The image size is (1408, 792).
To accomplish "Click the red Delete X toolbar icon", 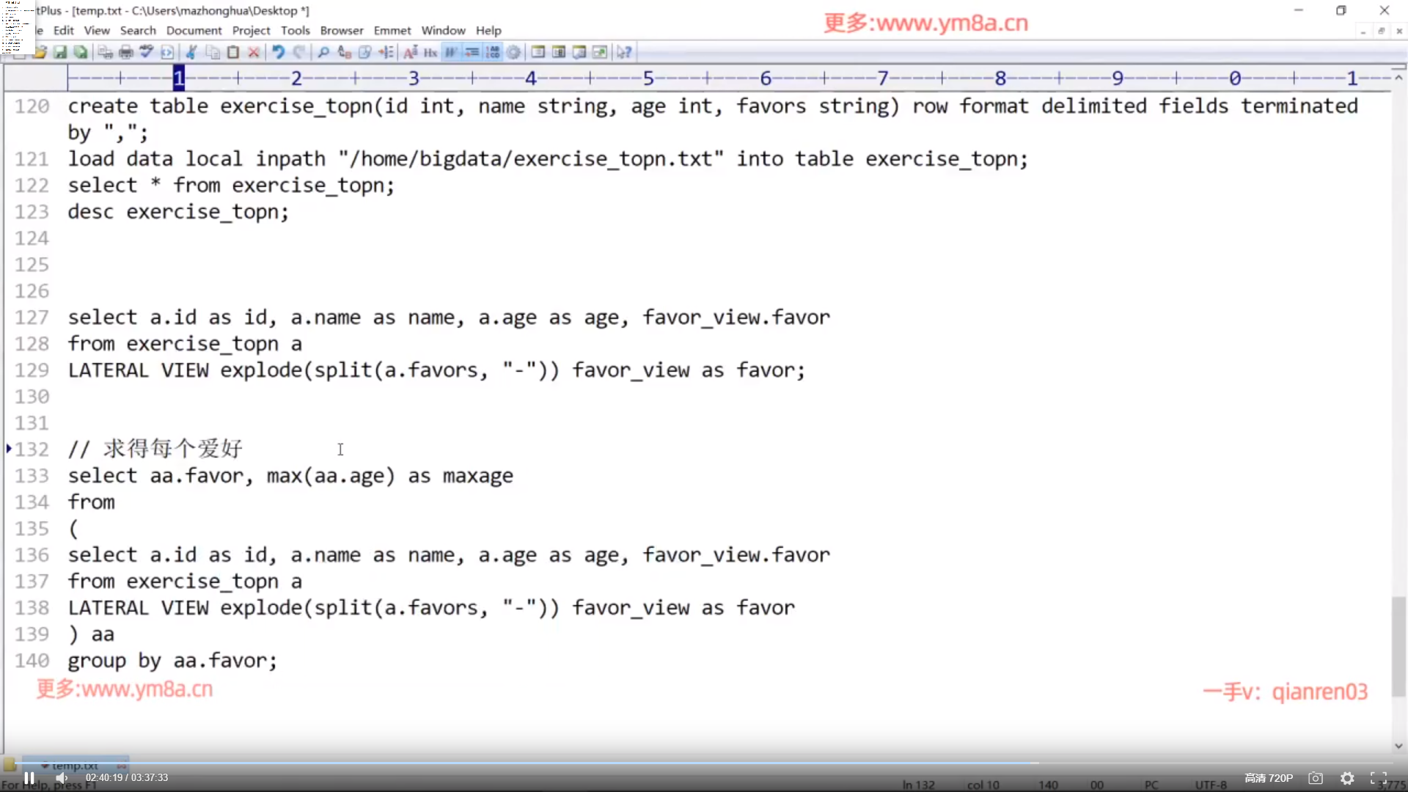I will tap(254, 52).
